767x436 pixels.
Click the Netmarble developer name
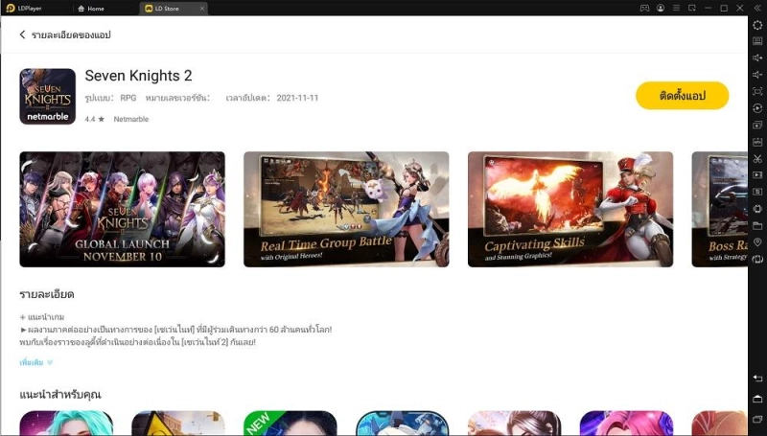click(131, 119)
